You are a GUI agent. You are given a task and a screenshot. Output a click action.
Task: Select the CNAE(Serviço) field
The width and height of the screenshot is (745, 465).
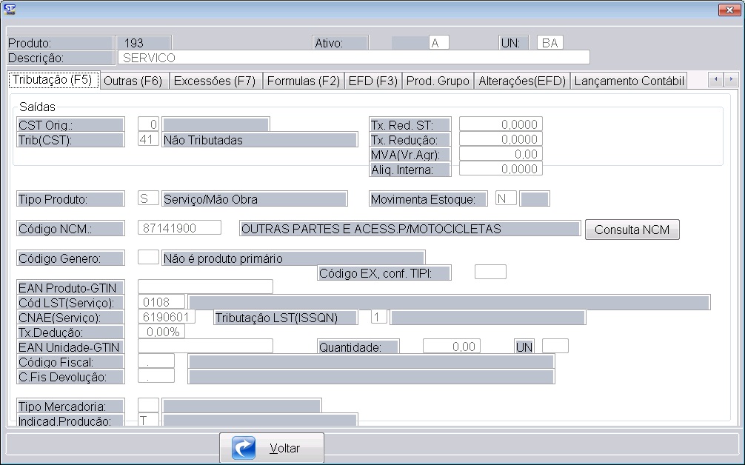(166, 317)
